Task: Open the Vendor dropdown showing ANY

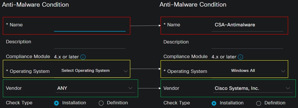Action: point(95,88)
